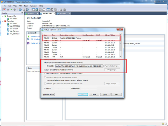Click the Suspend (pause) toolbar icon
This screenshot has width=168, height=126.
click(x=8, y=10)
